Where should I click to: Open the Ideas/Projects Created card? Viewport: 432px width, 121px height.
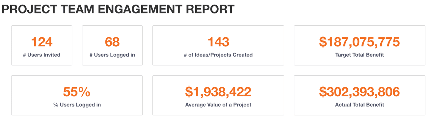pyautogui.click(x=218, y=45)
